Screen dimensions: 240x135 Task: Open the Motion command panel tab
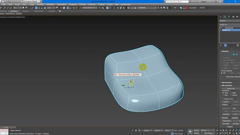[x=233, y=17]
